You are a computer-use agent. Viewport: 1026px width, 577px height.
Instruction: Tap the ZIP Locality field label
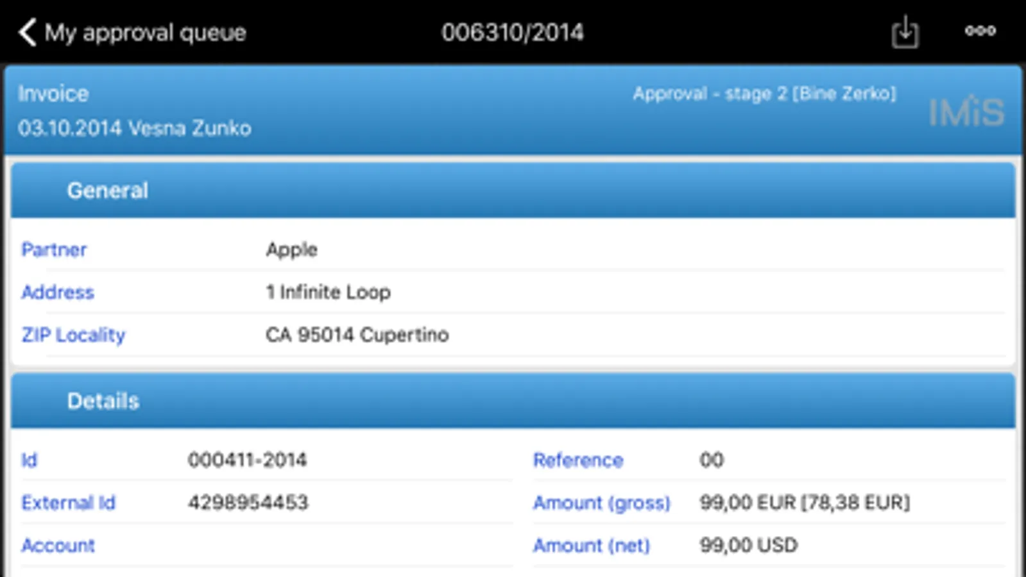74,335
